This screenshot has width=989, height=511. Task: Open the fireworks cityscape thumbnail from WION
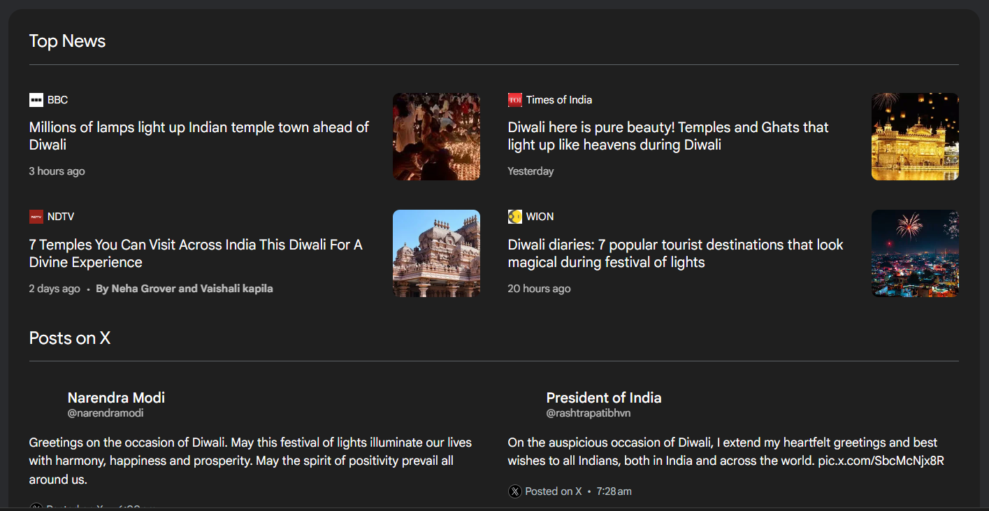[x=914, y=253]
